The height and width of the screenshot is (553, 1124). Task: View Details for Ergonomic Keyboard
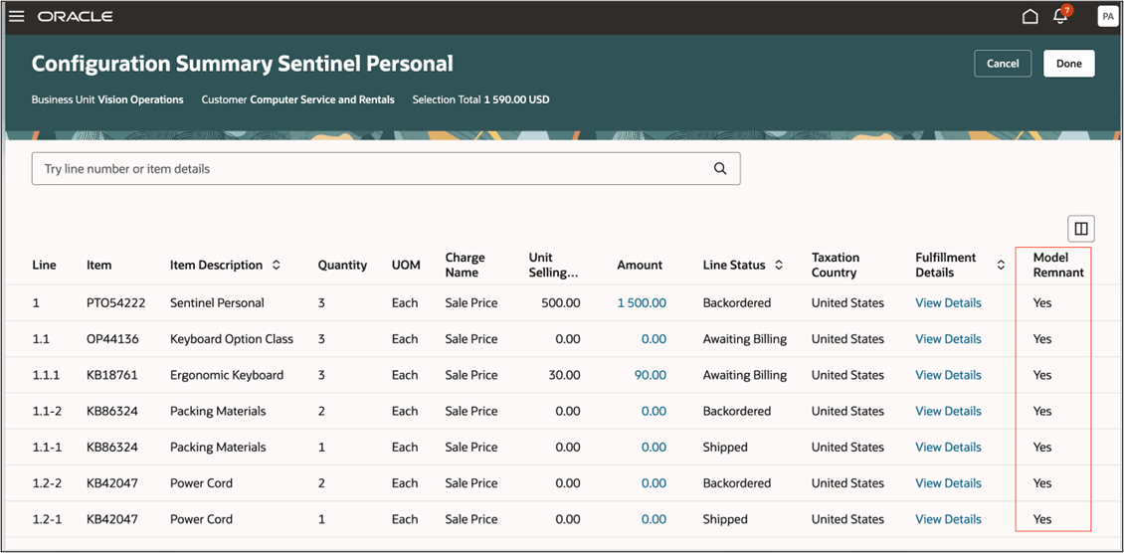pos(948,375)
